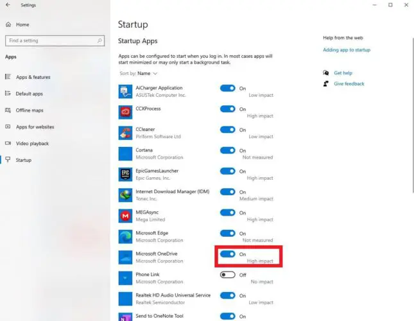
Task: Click the Startup sidebar icon
Action: pos(8,160)
